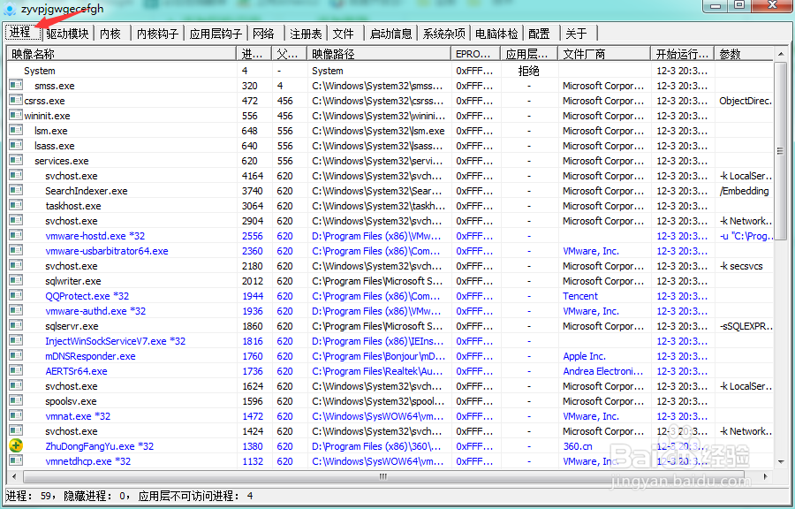Click the sqlwriter.exe row icon

tap(16, 280)
